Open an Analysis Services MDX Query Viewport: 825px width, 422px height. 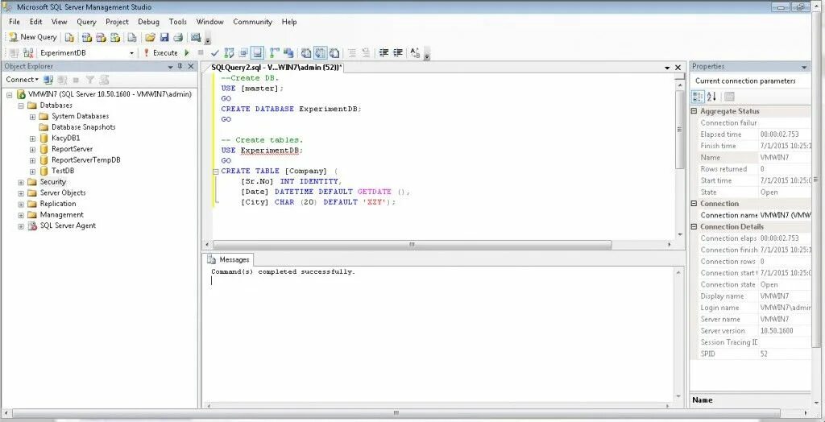pos(87,37)
